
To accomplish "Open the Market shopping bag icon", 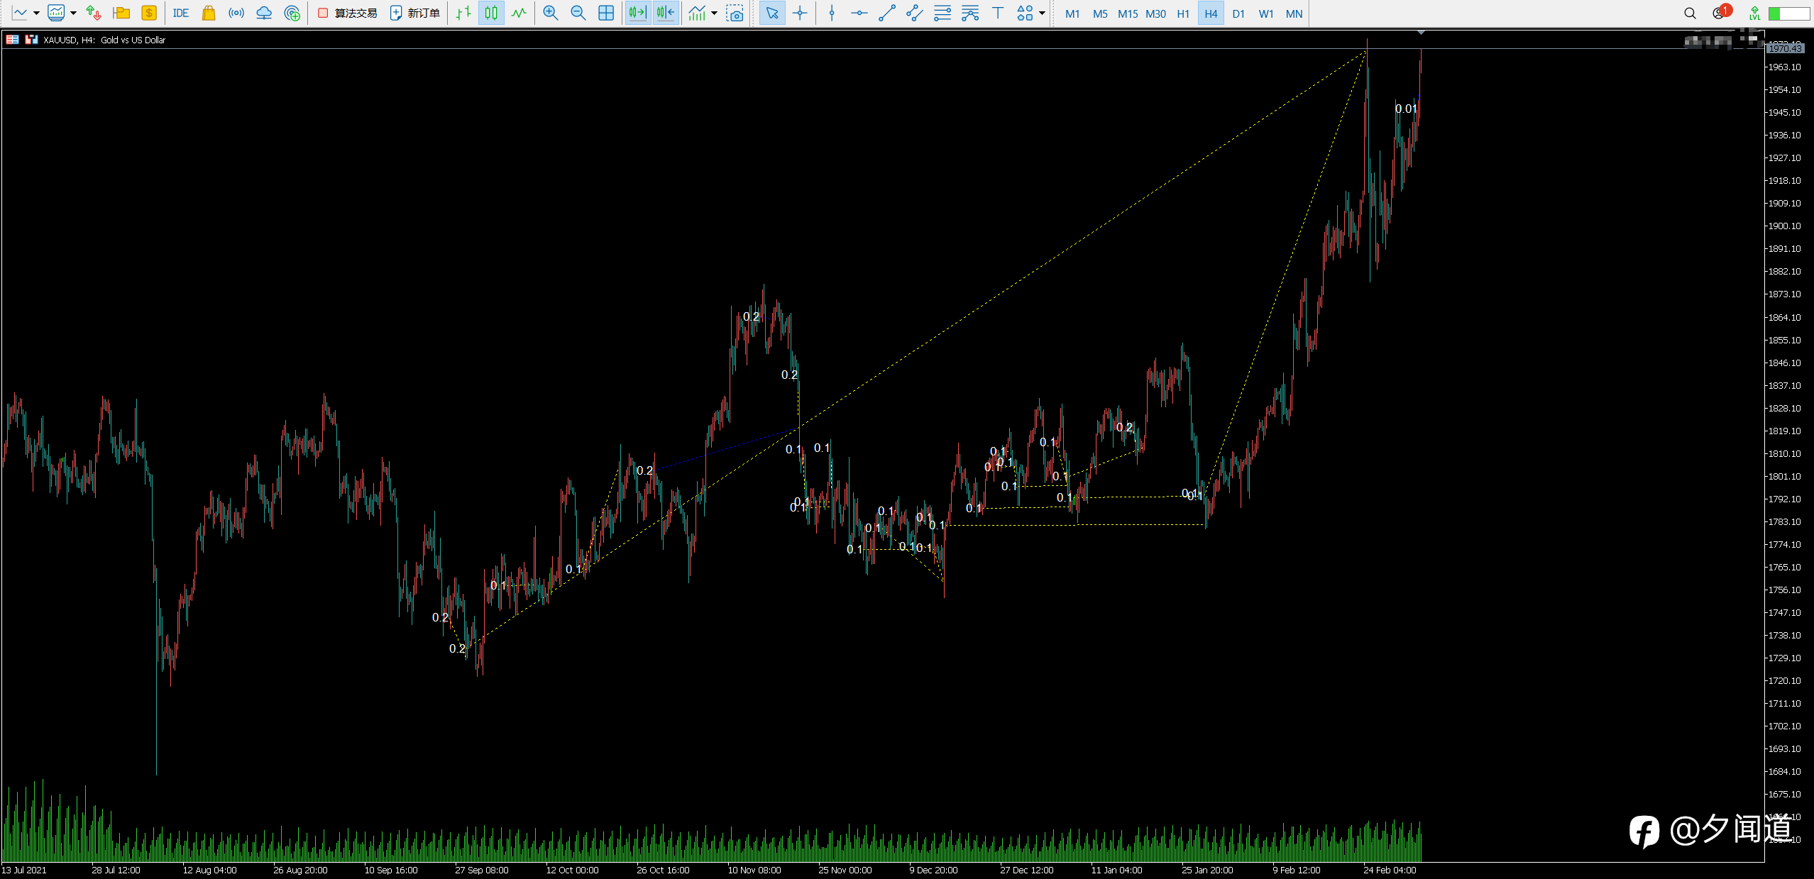I will (x=209, y=13).
